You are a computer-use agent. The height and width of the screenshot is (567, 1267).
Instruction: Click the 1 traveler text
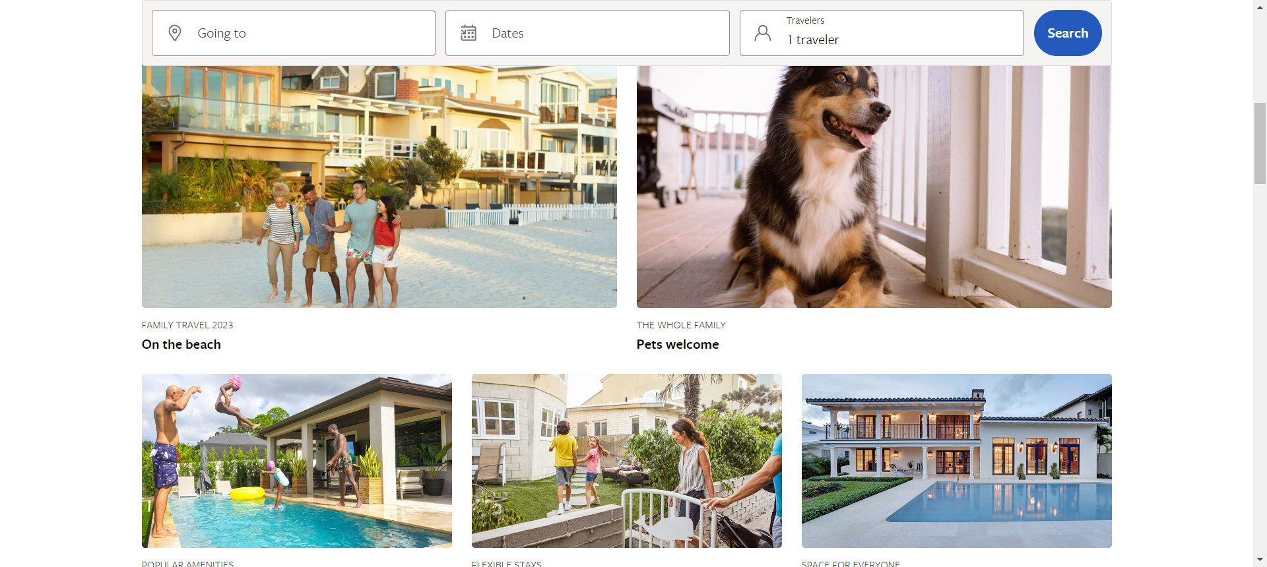813,40
